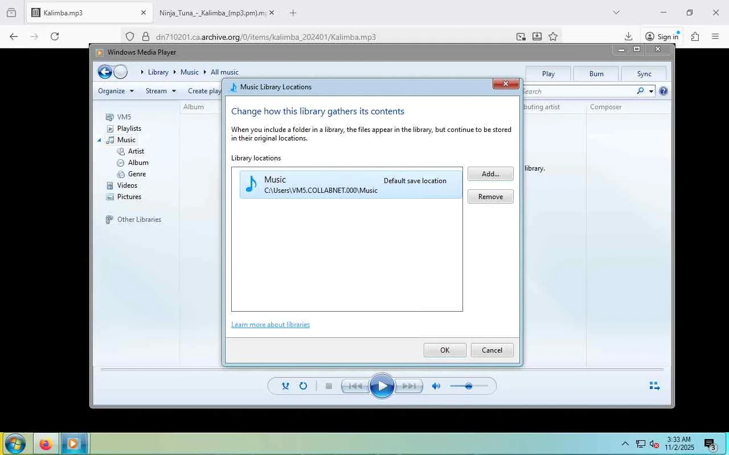
Task: Cancel the Music Library Locations dialog
Action: 492,350
